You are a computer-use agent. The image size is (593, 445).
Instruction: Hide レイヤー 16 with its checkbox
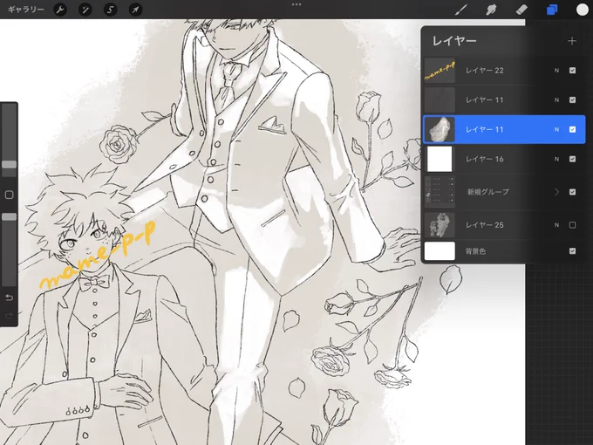tap(572, 159)
